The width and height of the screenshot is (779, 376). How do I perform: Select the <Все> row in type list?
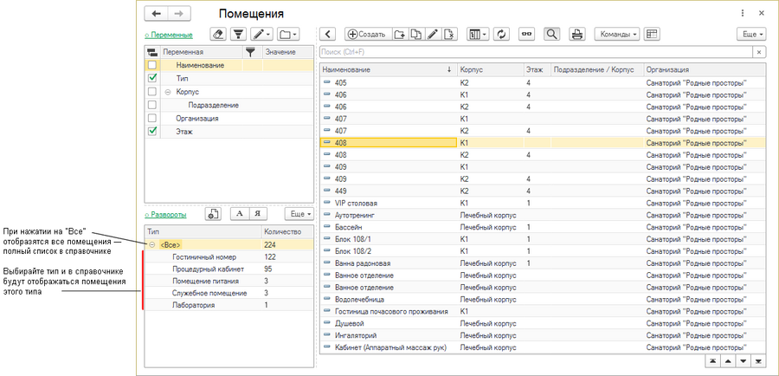(229, 244)
